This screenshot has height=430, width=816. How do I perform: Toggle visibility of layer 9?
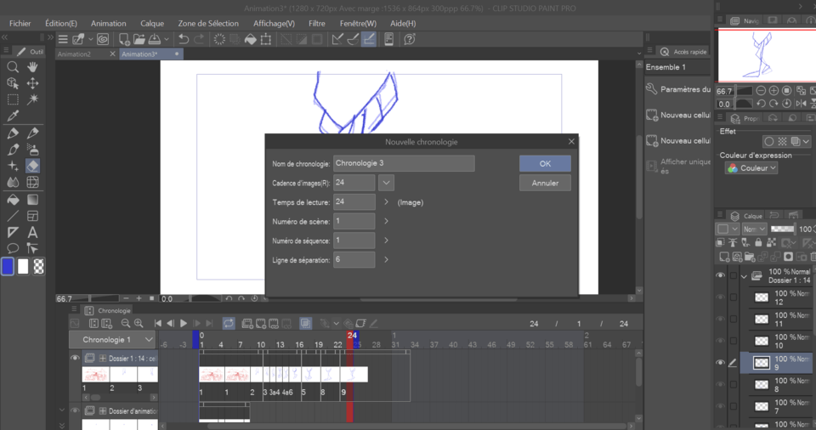tap(720, 363)
